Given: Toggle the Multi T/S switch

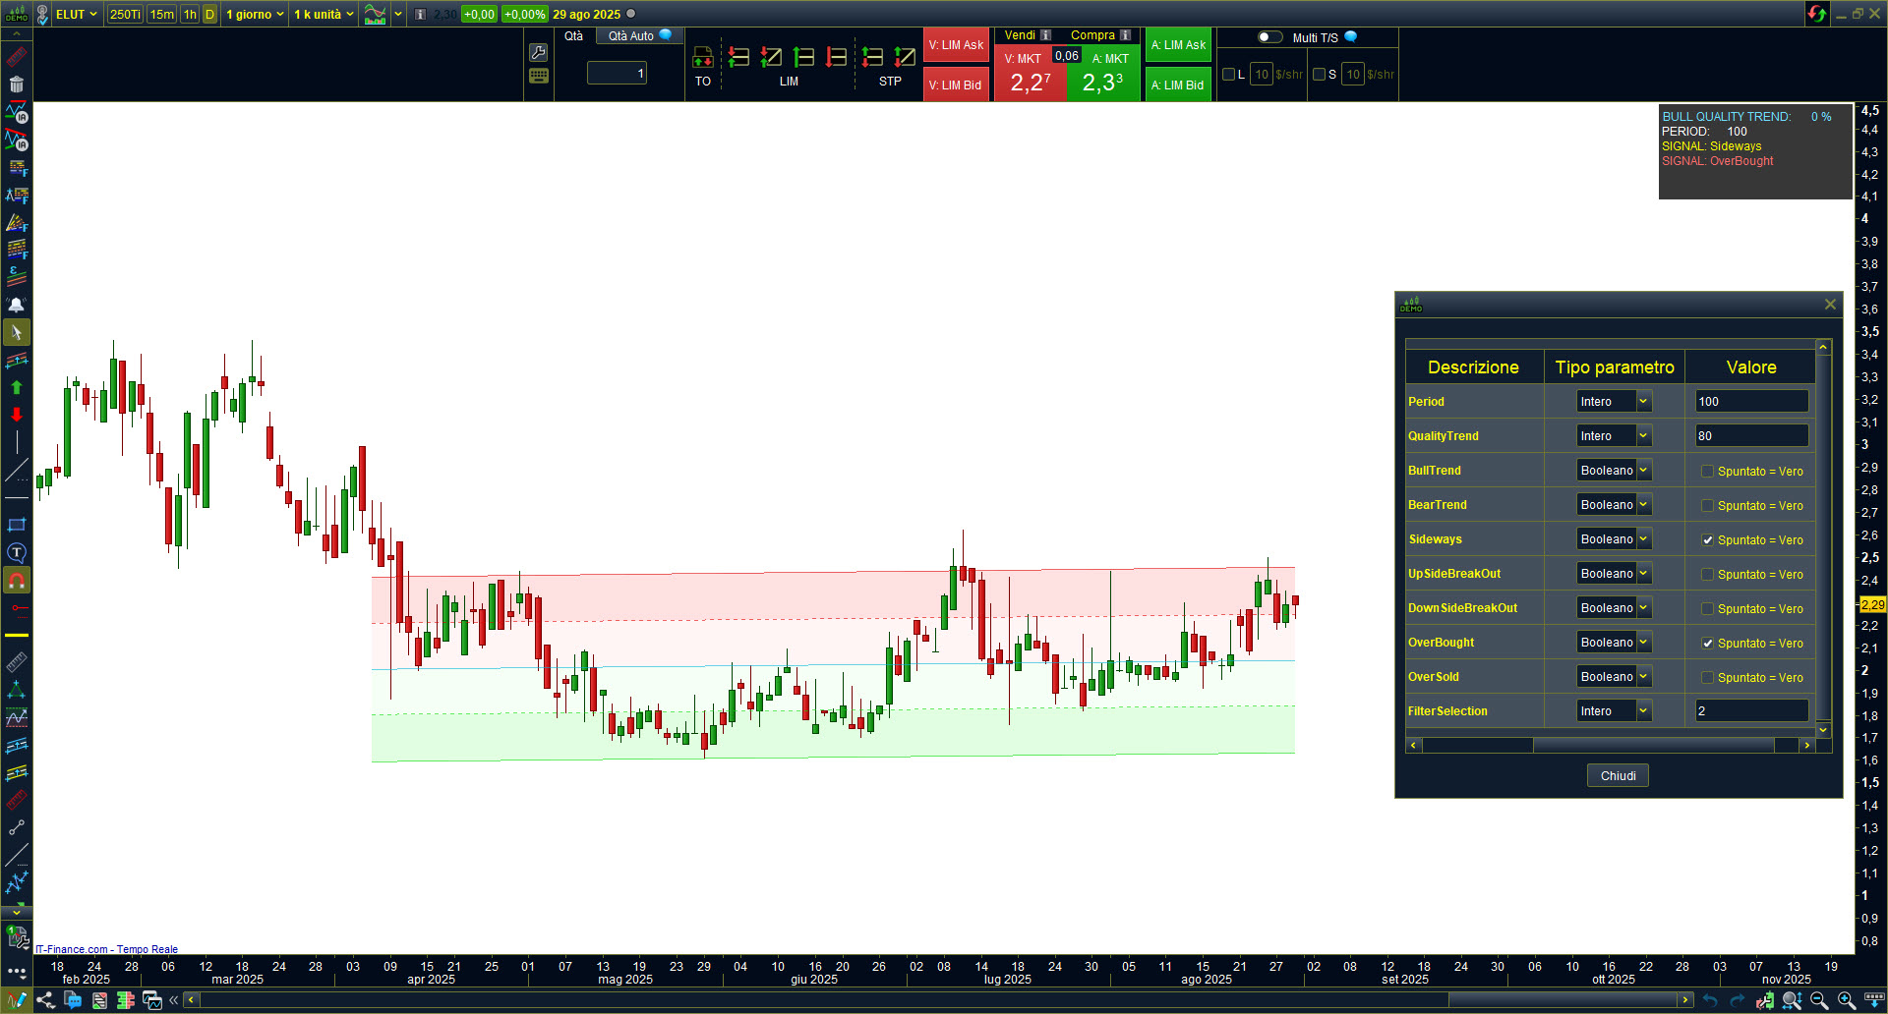Looking at the screenshot, I should (1269, 37).
